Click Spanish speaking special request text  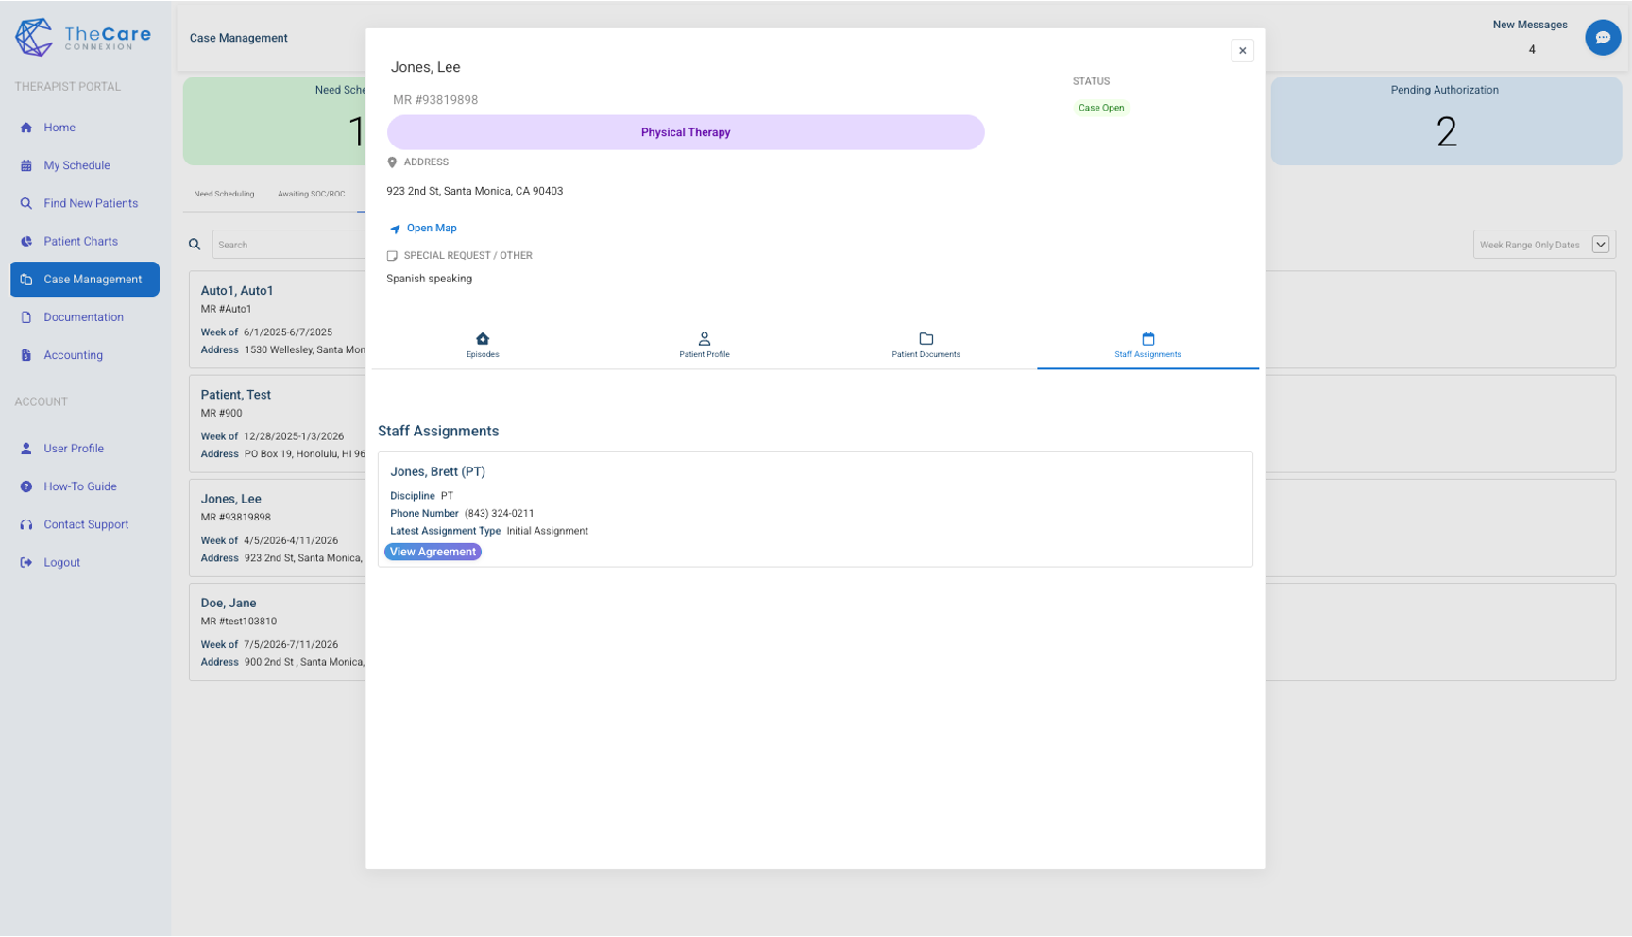pos(430,279)
